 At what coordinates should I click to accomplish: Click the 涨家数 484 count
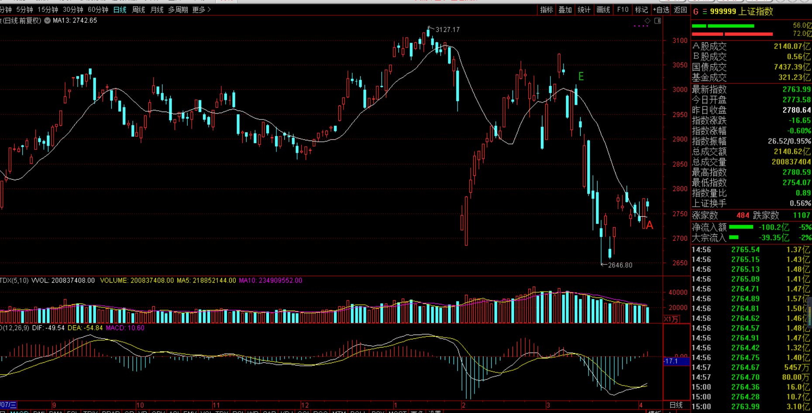click(x=743, y=215)
